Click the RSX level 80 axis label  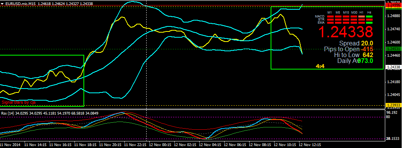pos(388,117)
